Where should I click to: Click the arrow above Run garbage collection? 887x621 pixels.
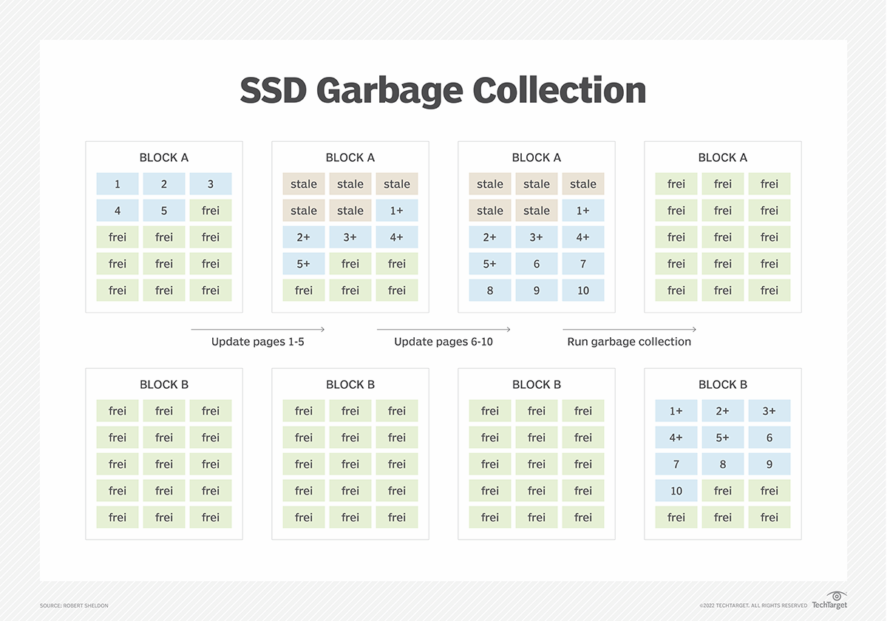click(x=629, y=330)
